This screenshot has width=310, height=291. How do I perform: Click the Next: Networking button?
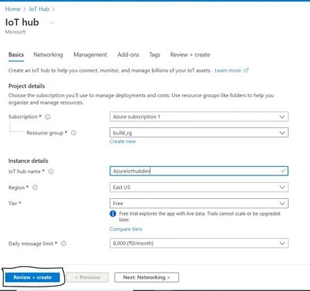(146, 277)
